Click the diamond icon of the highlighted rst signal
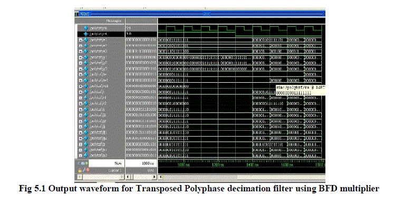This screenshot has width=395, height=204. 86,34
